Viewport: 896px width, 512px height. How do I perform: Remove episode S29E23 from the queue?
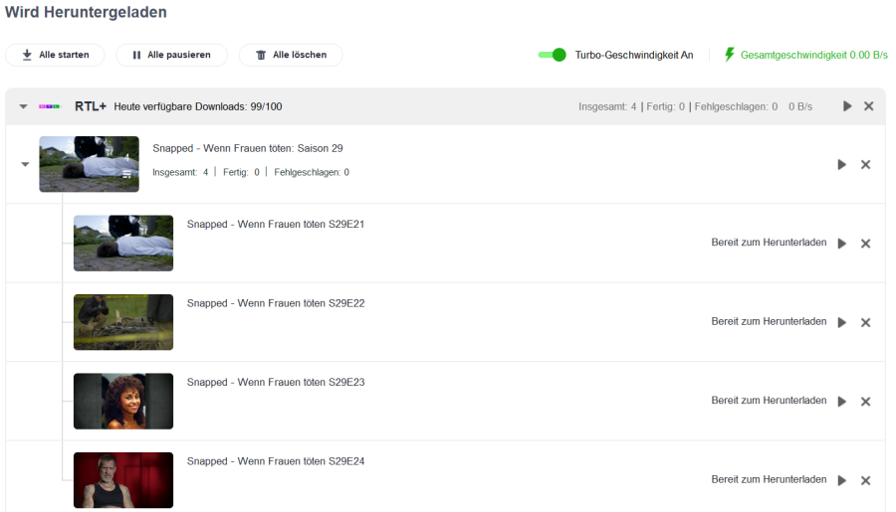865,402
